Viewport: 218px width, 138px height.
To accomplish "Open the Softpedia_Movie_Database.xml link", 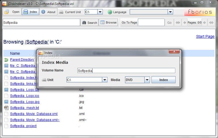I will 34,114.
